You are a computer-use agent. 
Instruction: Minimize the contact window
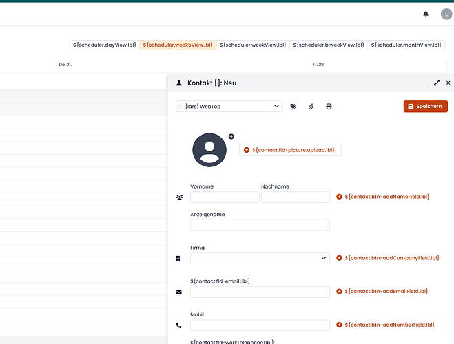pos(425,83)
